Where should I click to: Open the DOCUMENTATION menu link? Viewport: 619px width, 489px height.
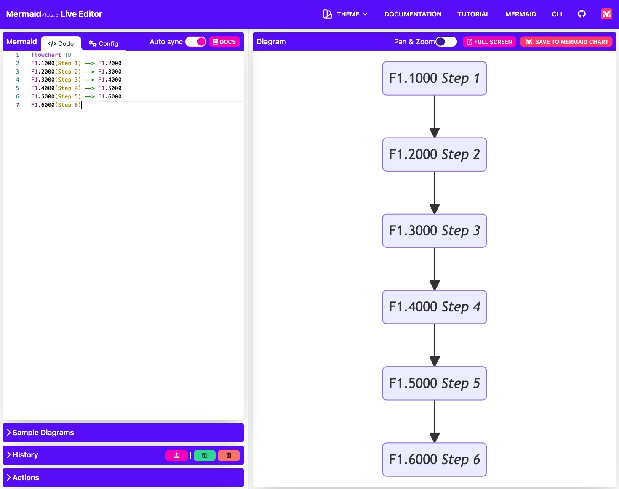point(413,14)
